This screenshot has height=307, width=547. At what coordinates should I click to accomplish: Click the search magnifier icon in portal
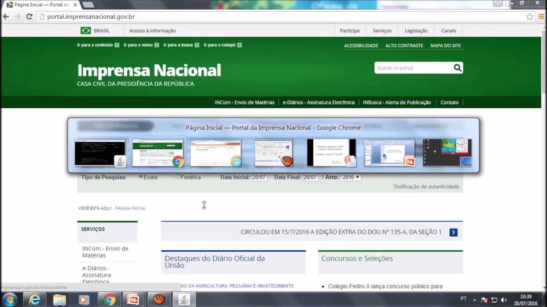coord(458,68)
